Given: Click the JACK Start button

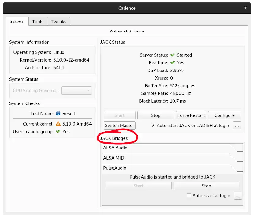Looking at the screenshot, I should [x=120, y=115].
